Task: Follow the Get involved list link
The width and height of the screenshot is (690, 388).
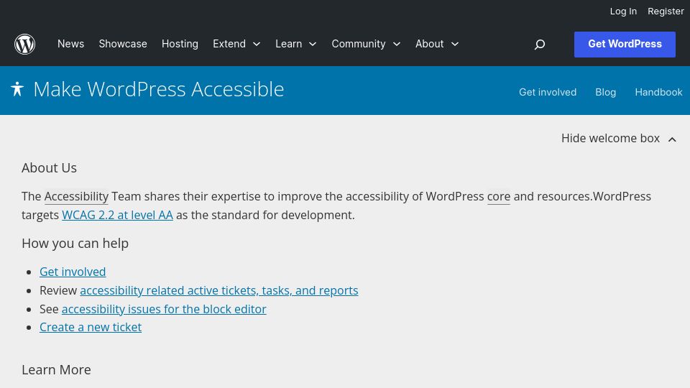Action: [x=73, y=272]
